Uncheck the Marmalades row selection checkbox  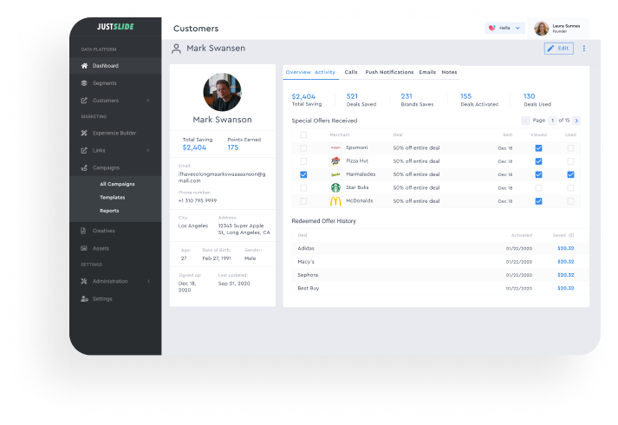tap(303, 174)
